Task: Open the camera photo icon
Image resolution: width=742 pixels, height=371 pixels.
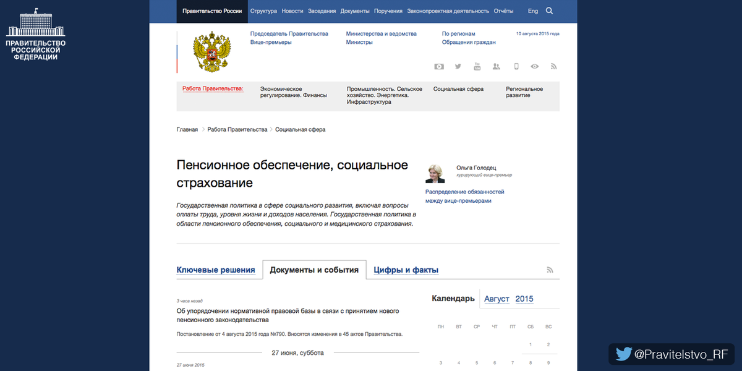Action: click(x=438, y=66)
